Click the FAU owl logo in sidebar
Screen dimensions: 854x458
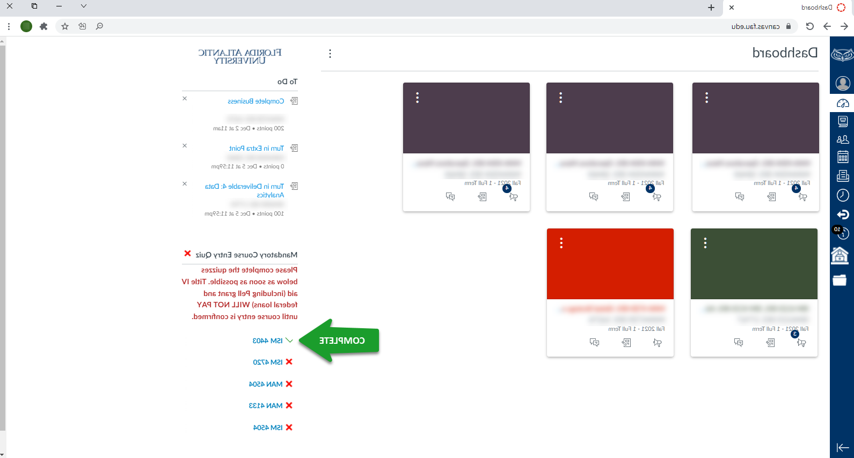(842, 54)
